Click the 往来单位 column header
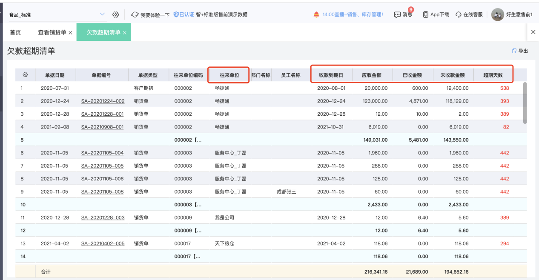Screen dimensions: 539x280 229,75
